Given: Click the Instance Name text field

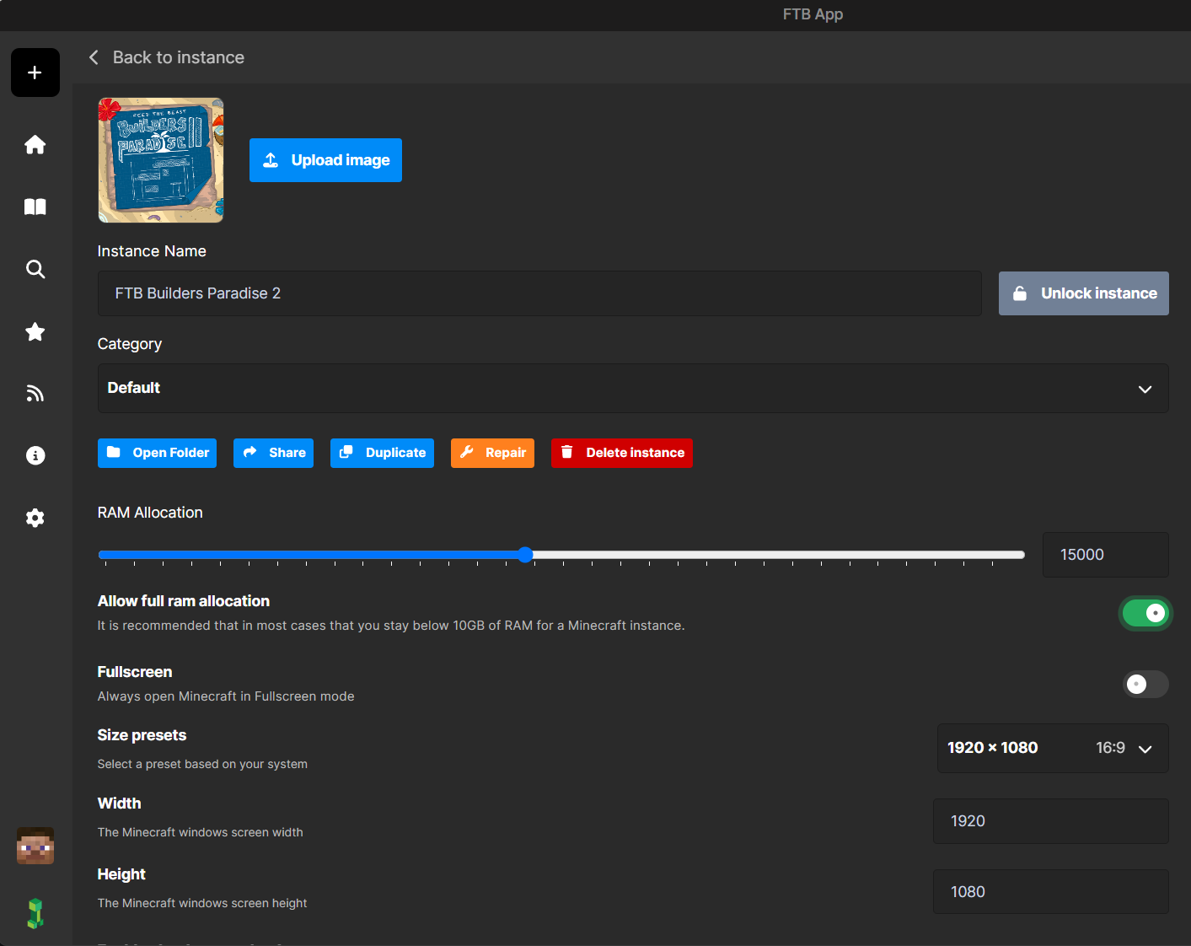Looking at the screenshot, I should (x=539, y=293).
